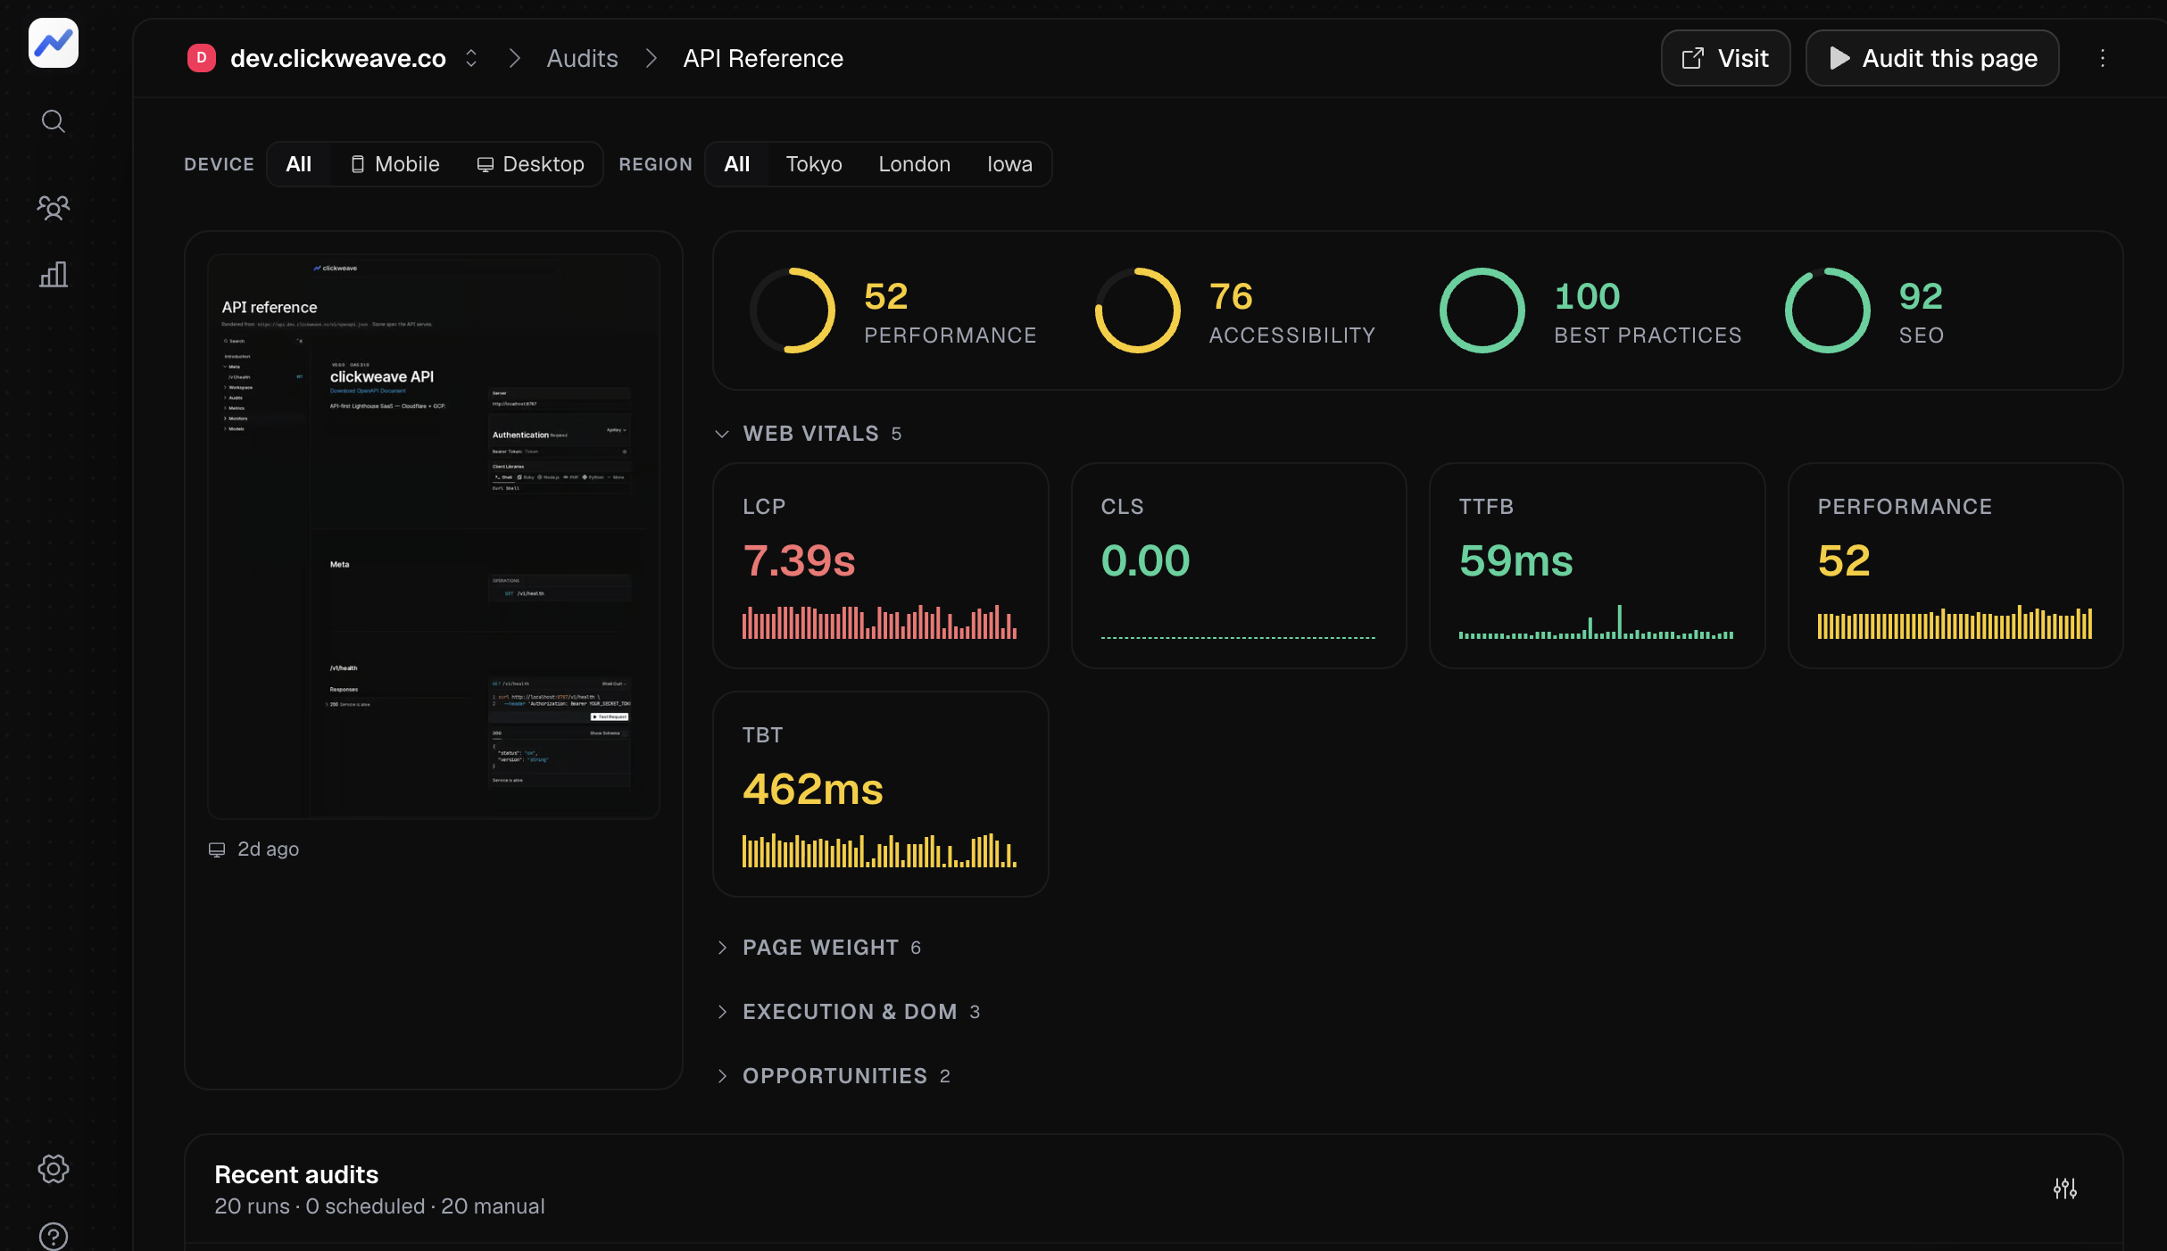Click '20 runs · 0 scheduled · 20 manual' text
Viewport: 2167px width, 1251px height.
[x=379, y=1206]
